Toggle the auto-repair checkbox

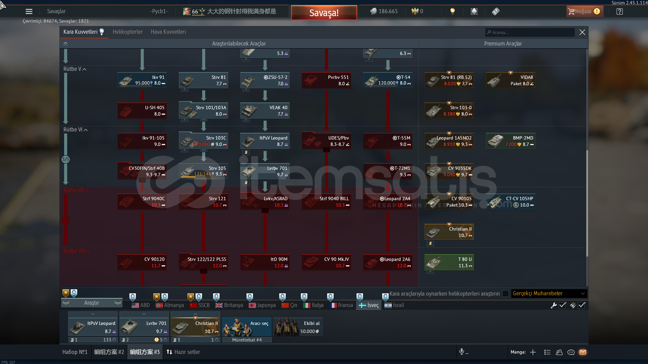click(562, 305)
